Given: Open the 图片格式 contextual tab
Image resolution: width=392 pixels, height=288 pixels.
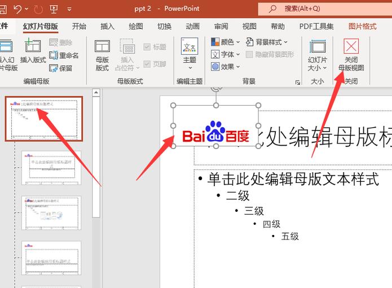Looking at the screenshot, I should point(363,27).
